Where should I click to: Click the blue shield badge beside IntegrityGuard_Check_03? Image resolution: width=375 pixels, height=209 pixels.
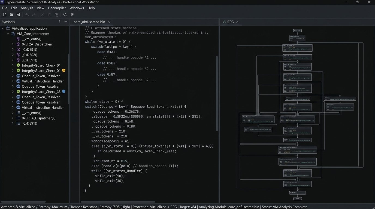pyautogui.click(x=64, y=92)
